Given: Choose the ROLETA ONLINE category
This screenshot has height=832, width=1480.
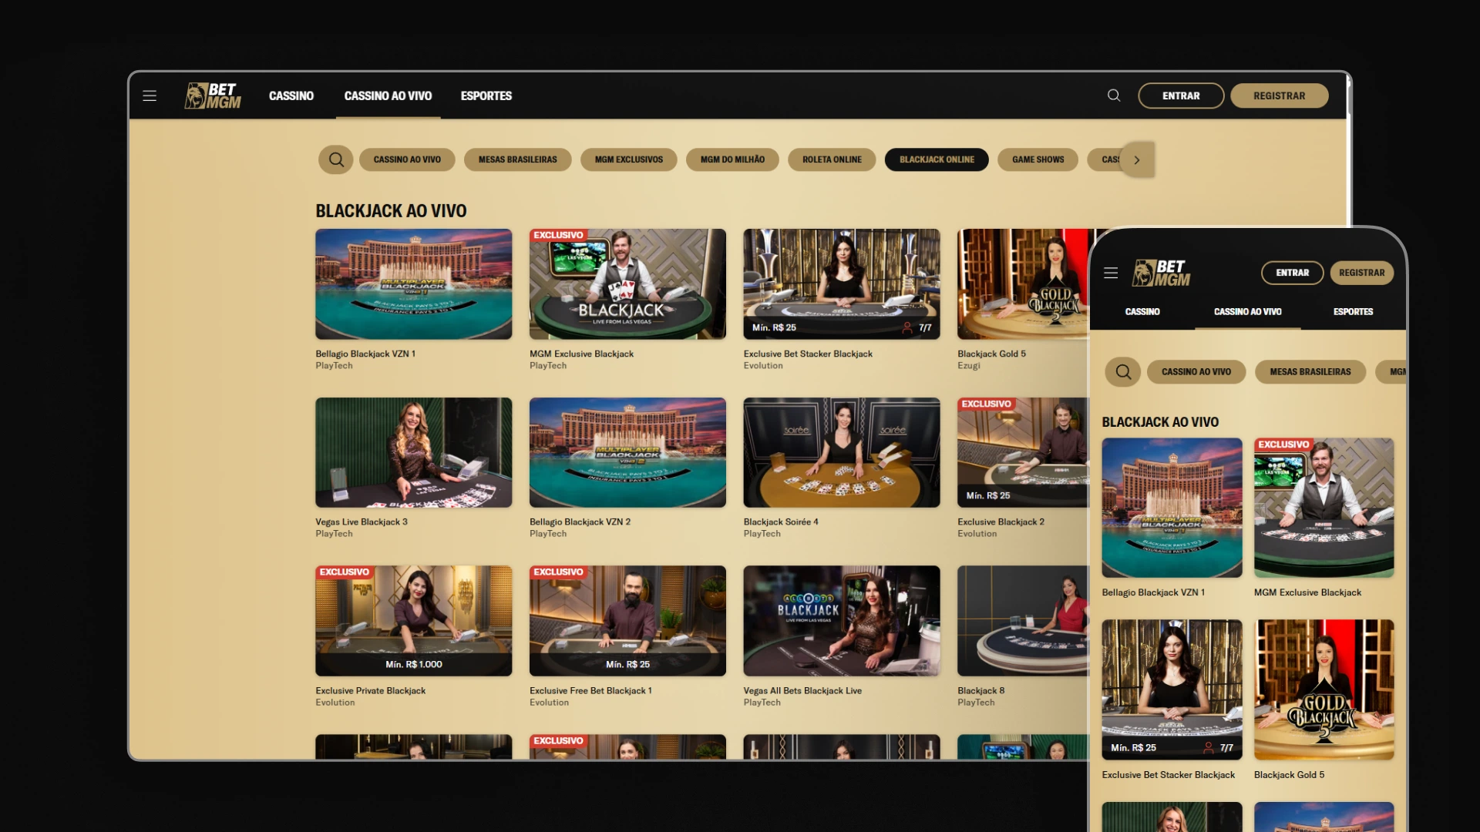Looking at the screenshot, I should pyautogui.click(x=832, y=159).
